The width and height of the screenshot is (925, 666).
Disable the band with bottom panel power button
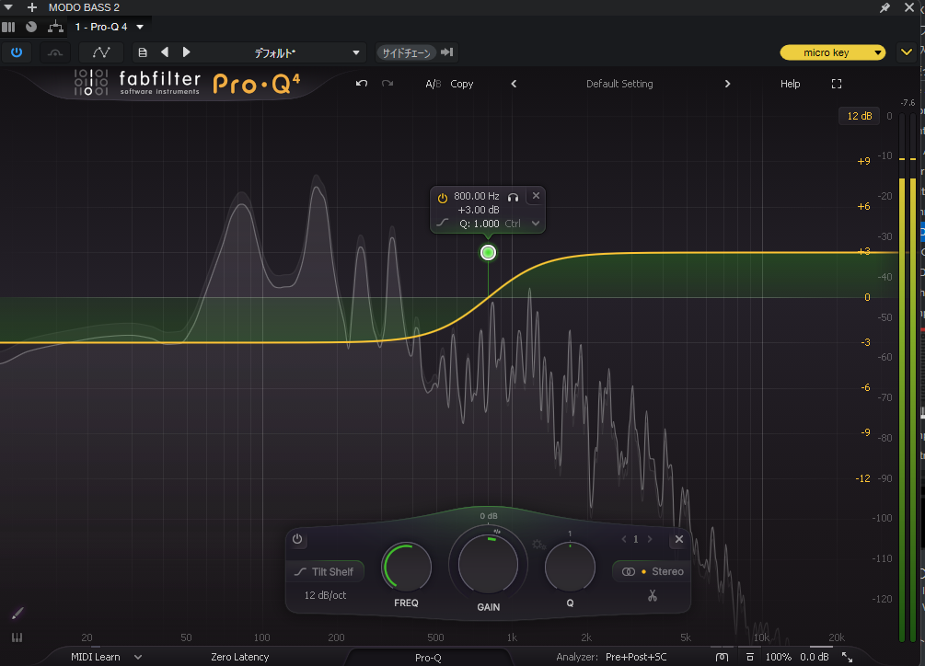[x=298, y=540]
